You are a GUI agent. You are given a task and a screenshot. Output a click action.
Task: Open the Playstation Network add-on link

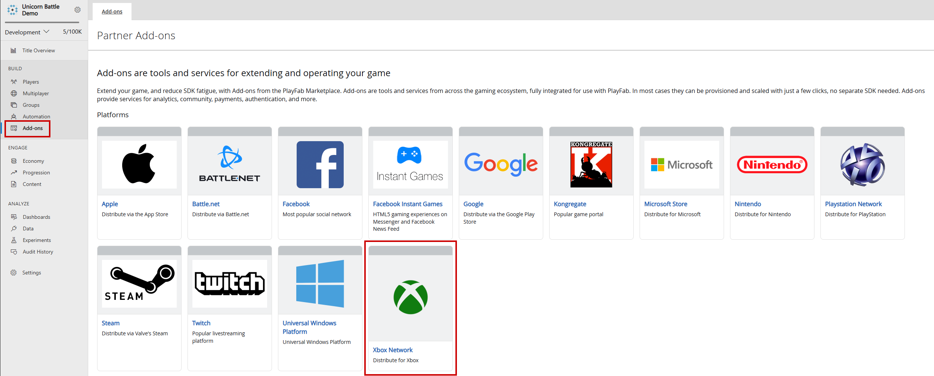[853, 204]
